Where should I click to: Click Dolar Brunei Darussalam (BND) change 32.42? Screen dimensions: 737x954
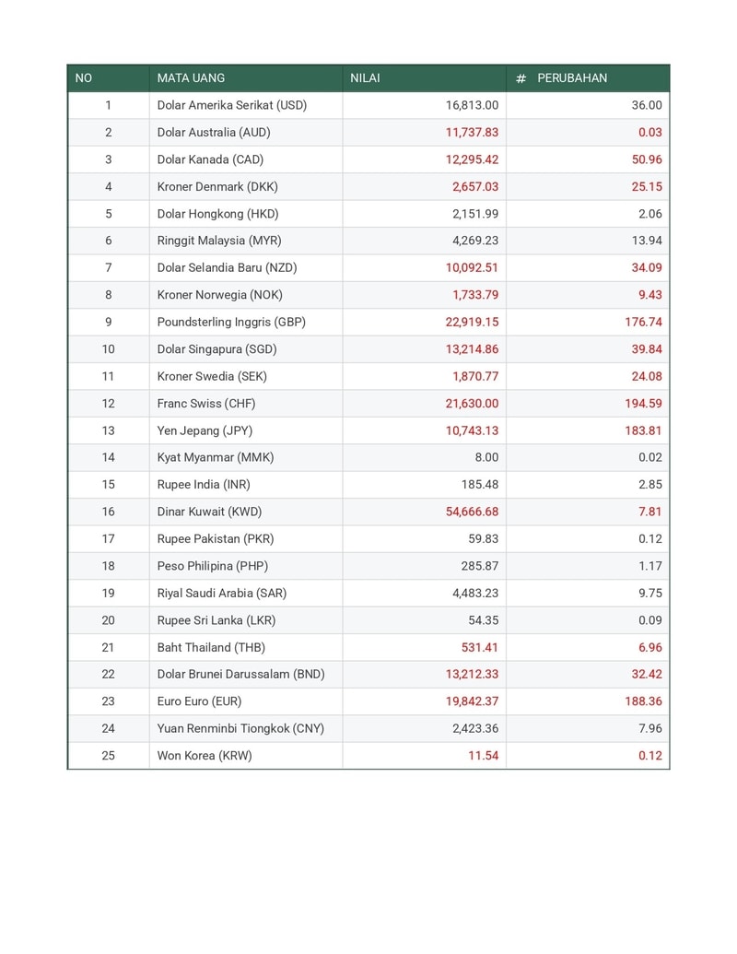(x=646, y=675)
